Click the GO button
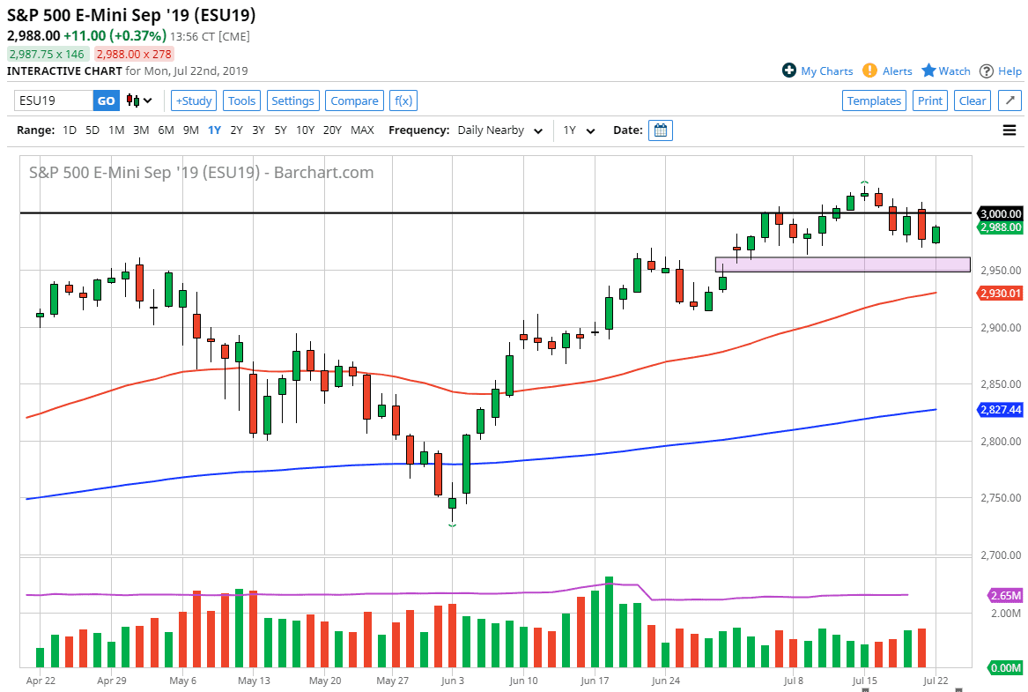The height and width of the screenshot is (692, 1028). (105, 100)
